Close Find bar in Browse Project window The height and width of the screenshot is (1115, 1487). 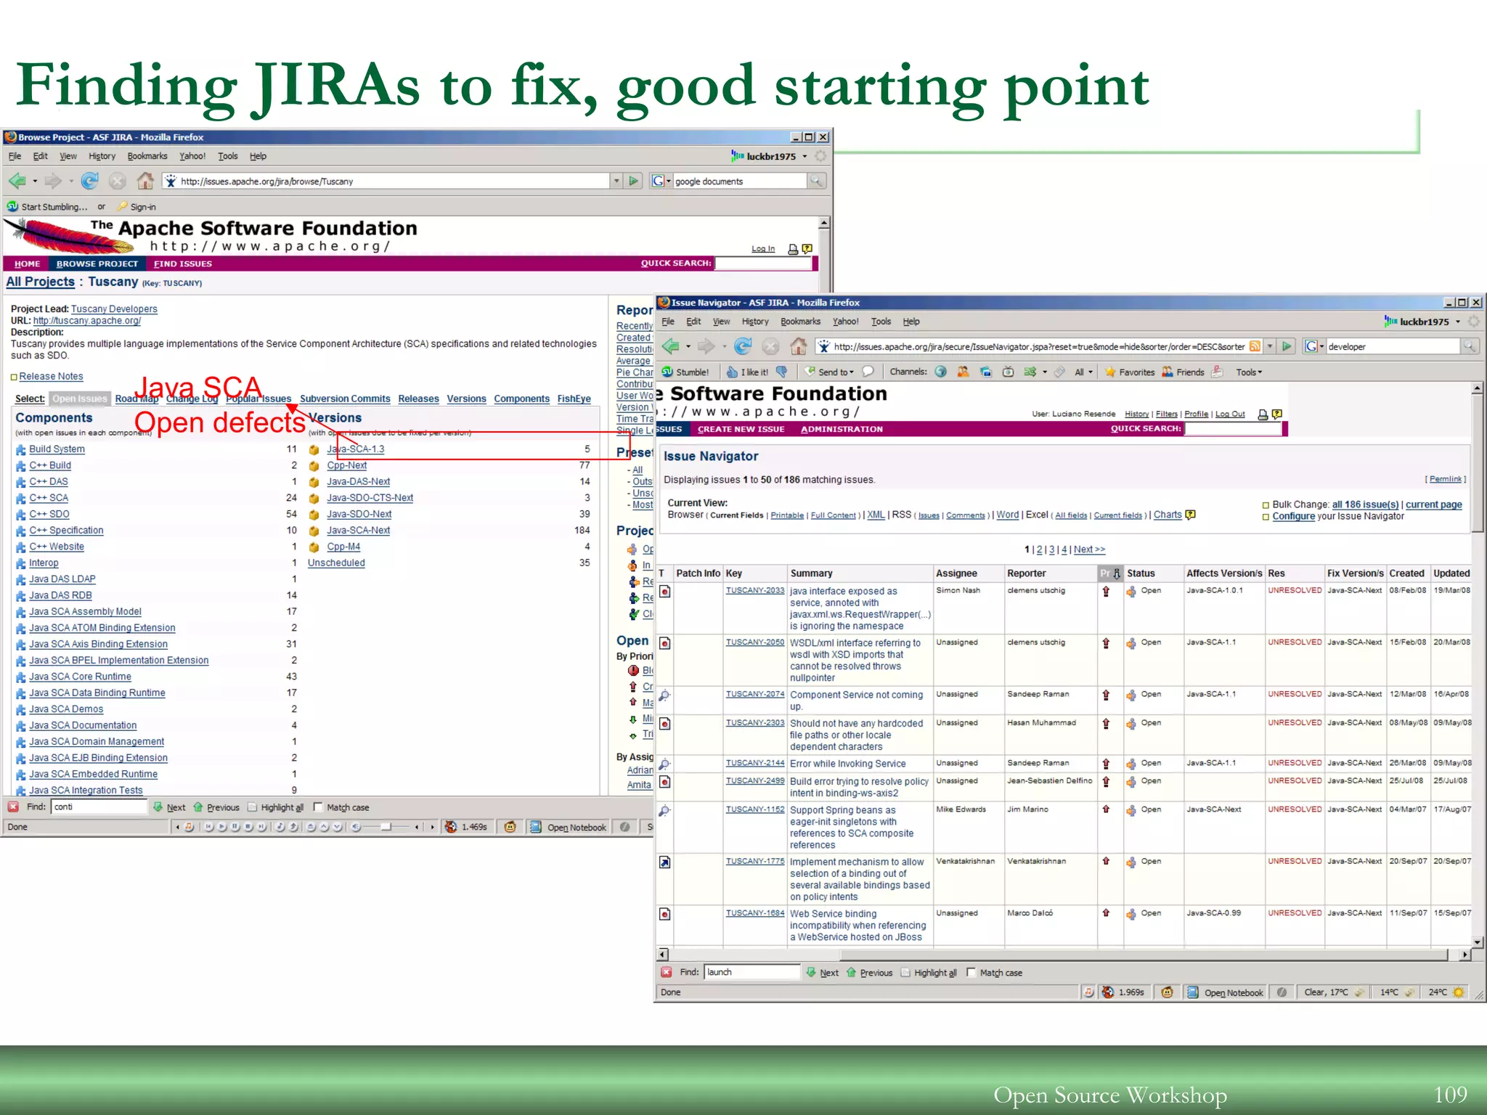pyautogui.click(x=13, y=806)
